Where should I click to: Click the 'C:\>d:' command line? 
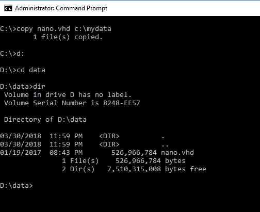pos(12,54)
